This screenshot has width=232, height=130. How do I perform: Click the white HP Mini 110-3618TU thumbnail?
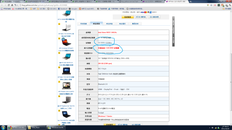coord(66,28)
